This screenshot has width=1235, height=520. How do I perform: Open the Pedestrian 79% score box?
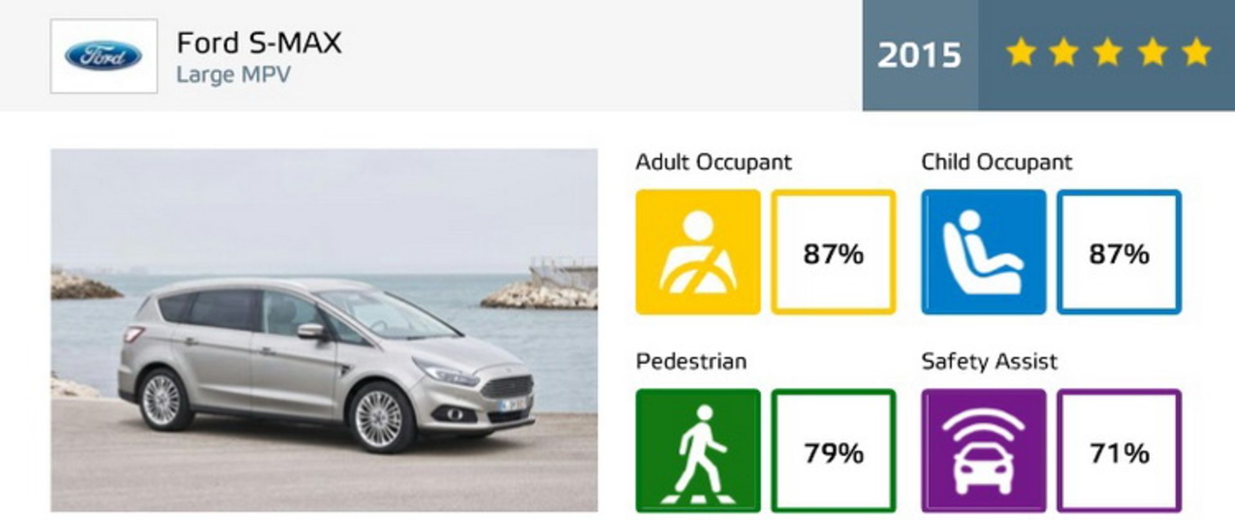[834, 451]
